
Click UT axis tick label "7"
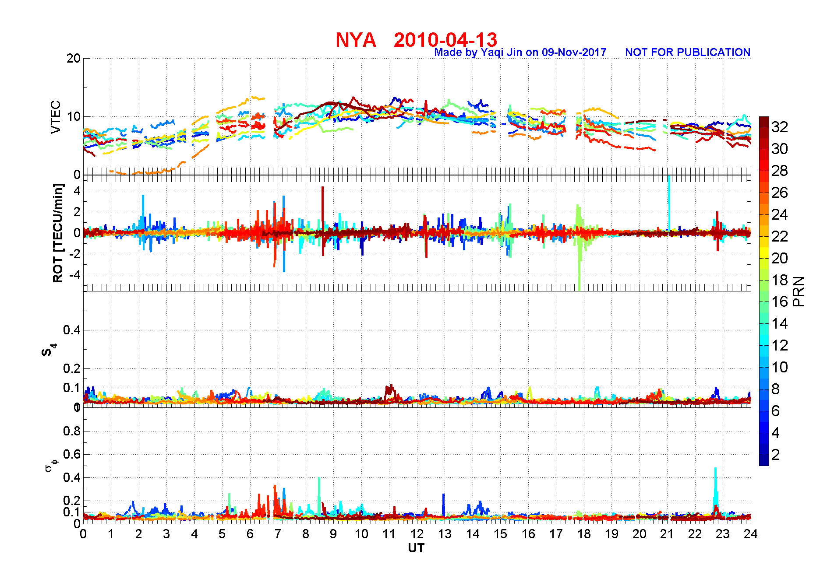(x=278, y=534)
